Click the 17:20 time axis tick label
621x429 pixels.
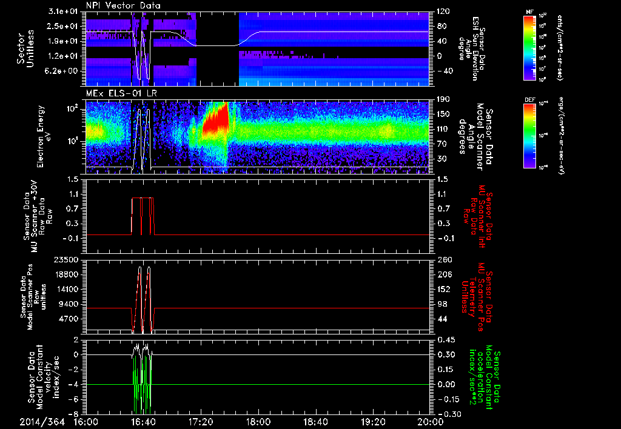(x=201, y=422)
